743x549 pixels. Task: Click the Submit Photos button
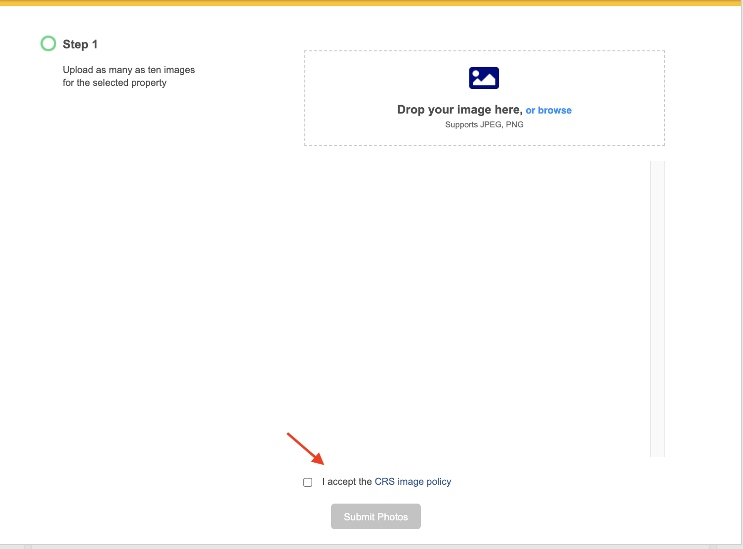click(376, 516)
